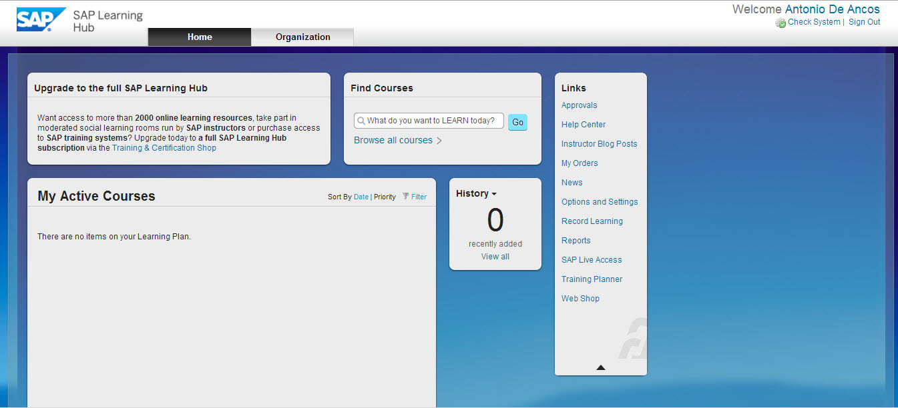
Task: Sort active courses by Date
Action: pos(361,197)
